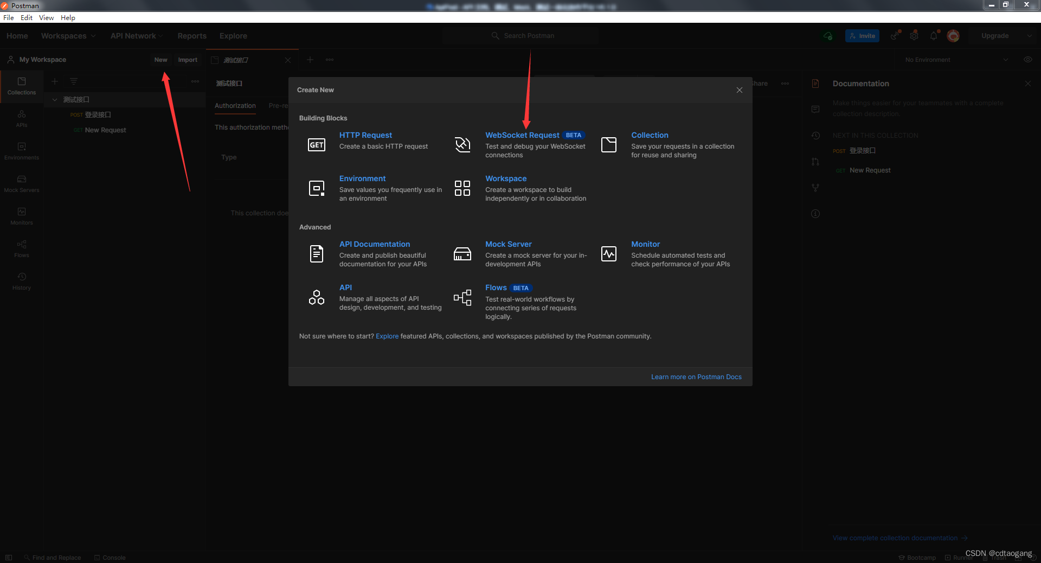Open the Documentation icon in right sidebar
The width and height of the screenshot is (1041, 563).
(x=815, y=84)
